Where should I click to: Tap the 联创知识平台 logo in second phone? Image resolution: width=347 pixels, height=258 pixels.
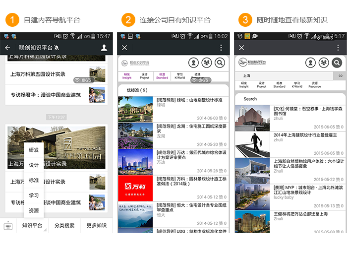click(x=135, y=63)
